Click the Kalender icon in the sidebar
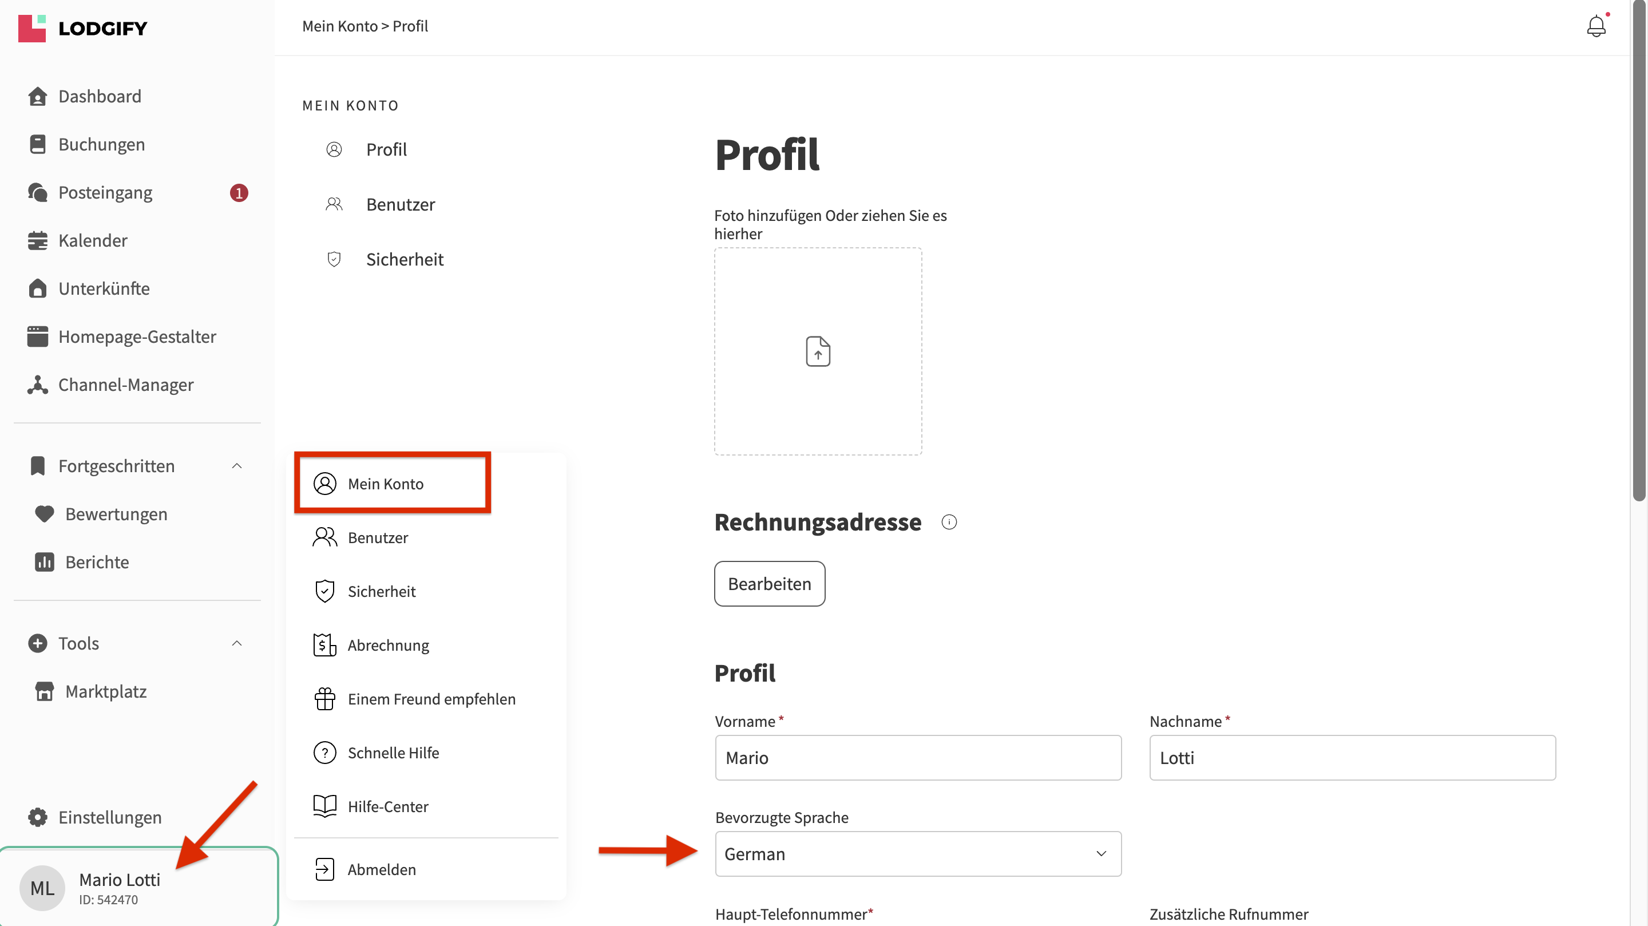Viewport: 1648px width, 926px height. (38, 240)
